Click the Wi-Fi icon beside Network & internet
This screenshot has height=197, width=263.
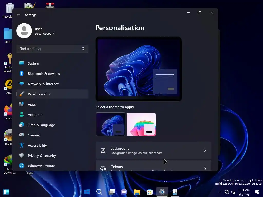click(22, 84)
